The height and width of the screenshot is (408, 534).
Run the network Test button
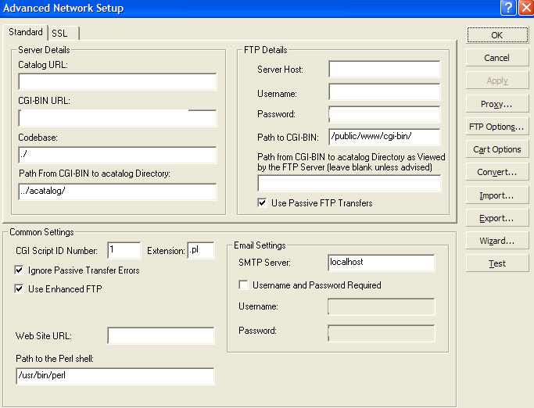(x=496, y=263)
